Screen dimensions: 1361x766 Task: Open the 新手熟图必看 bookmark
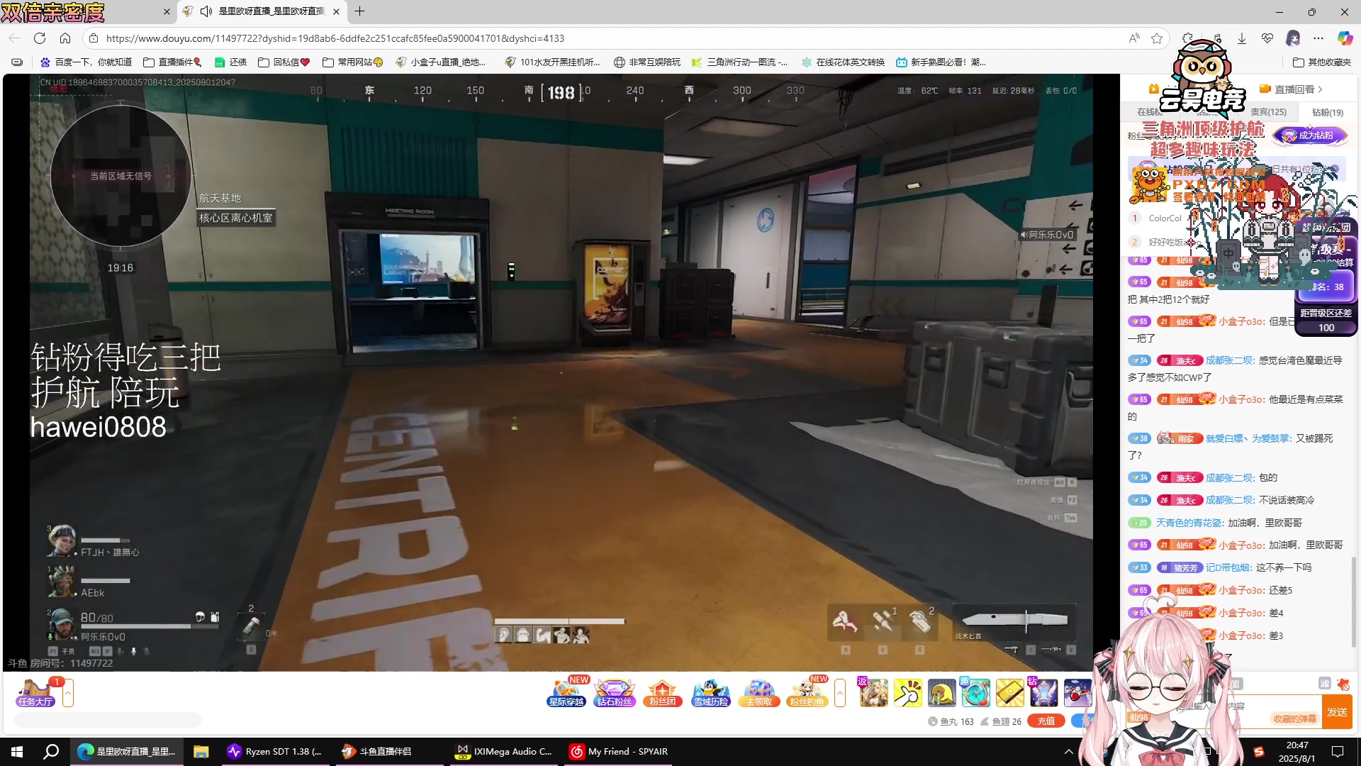click(941, 62)
